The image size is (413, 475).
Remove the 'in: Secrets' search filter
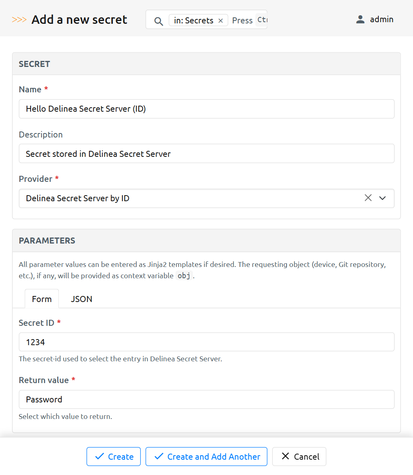220,21
